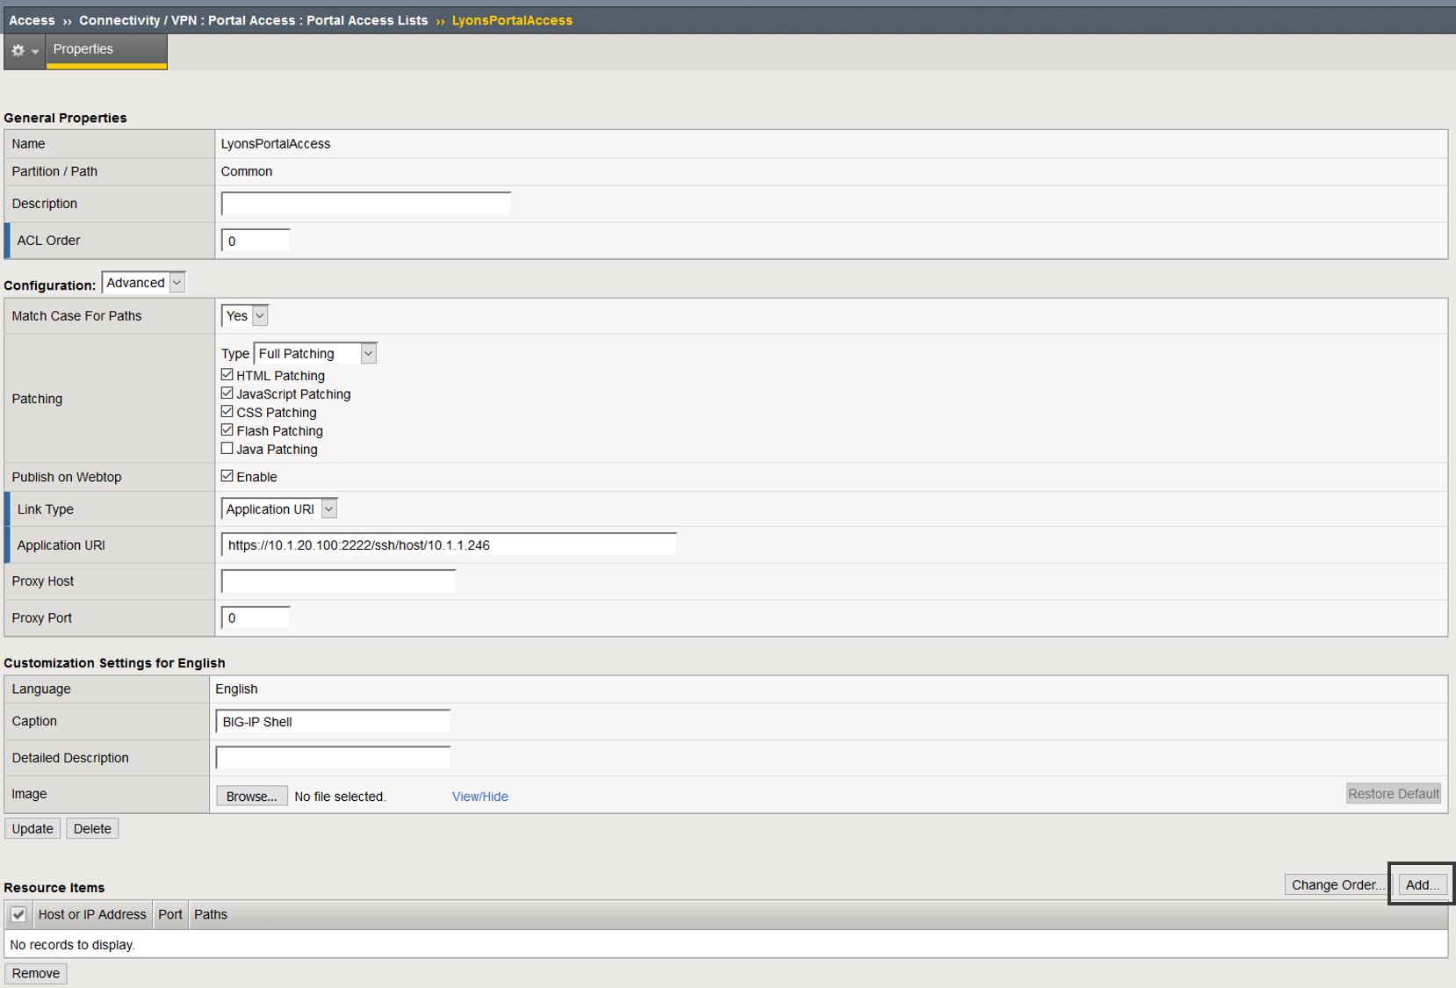The height and width of the screenshot is (988, 1456).
Task: Select all resource items header checkbox
Action: coord(18,914)
